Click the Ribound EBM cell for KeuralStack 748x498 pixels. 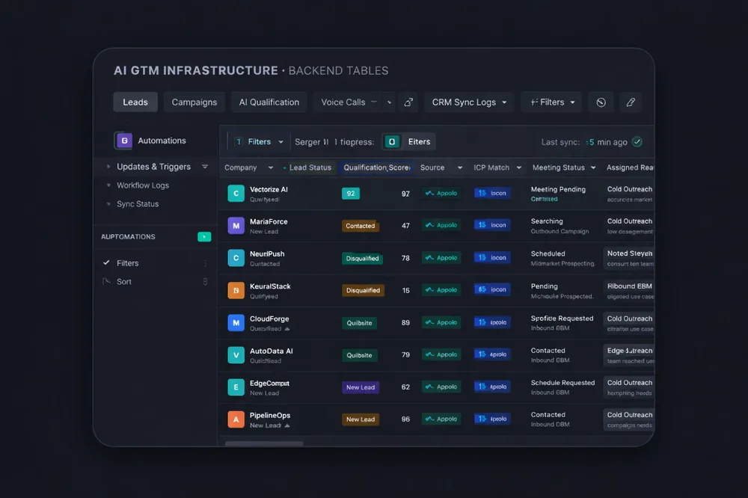click(630, 290)
